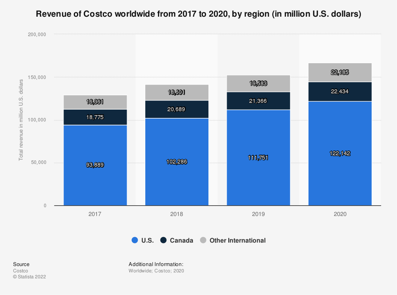Select the 2020 U.S. bar segment 122,142
Screen dimensions: 397x295
click(340, 153)
